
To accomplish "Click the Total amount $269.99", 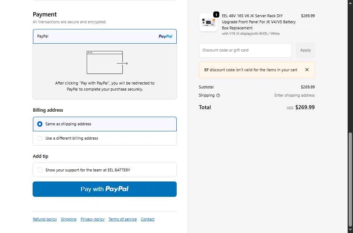I will [x=305, y=107].
